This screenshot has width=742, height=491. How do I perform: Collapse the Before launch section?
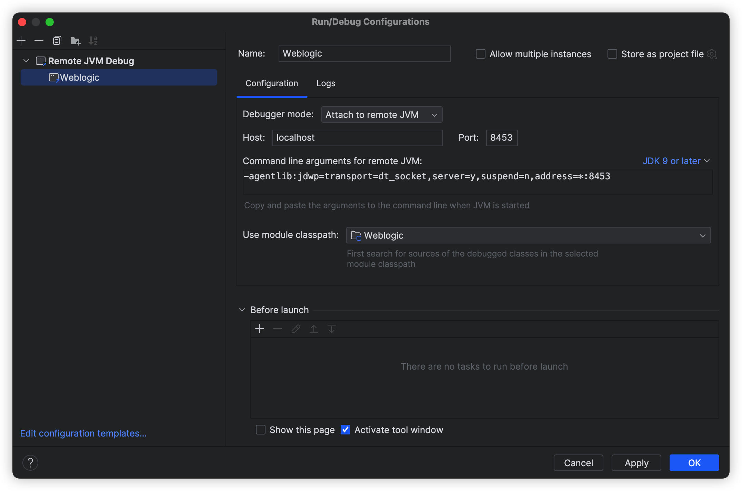tap(242, 310)
